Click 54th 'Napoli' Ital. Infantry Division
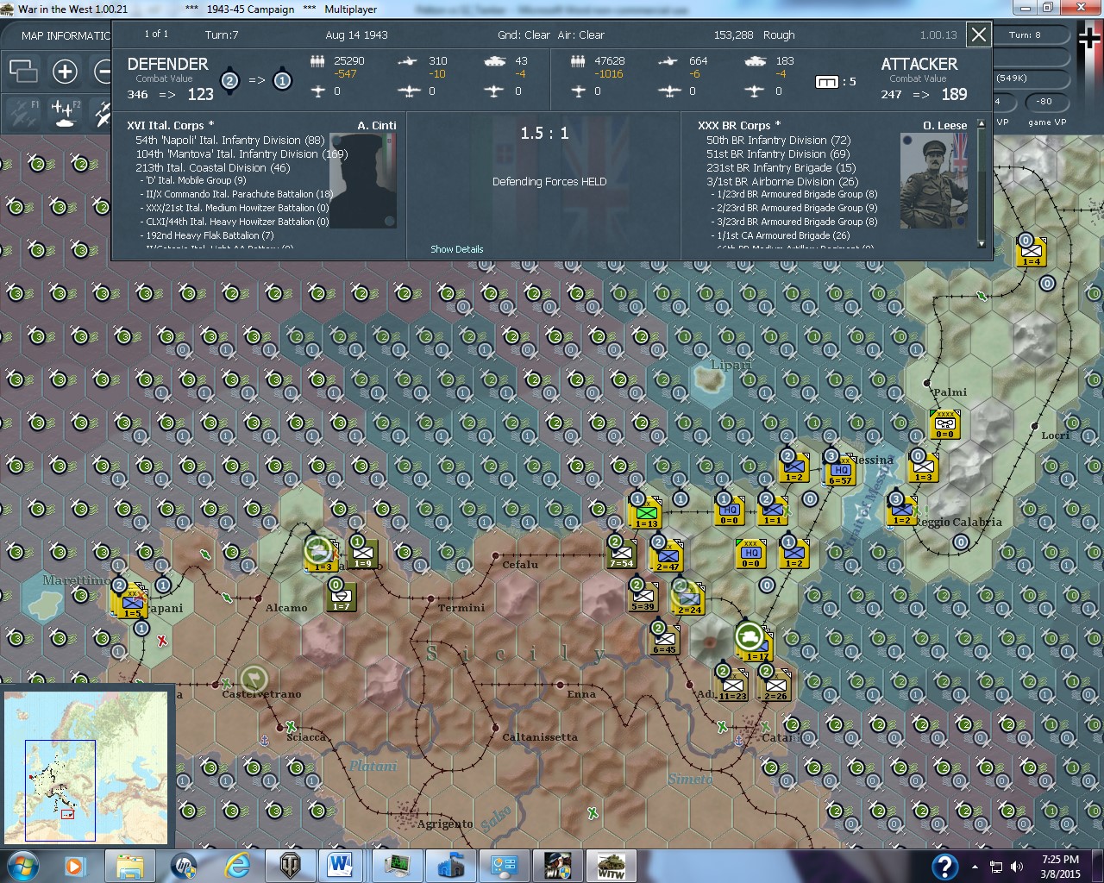The height and width of the screenshot is (883, 1104). tap(229, 140)
